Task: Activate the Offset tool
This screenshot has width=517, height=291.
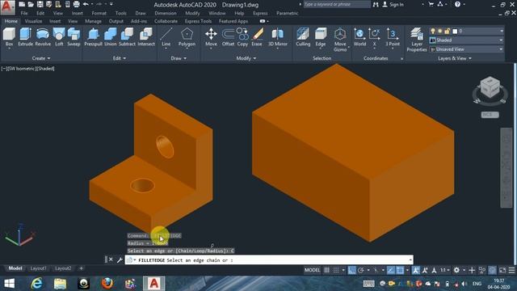Action: click(x=228, y=37)
